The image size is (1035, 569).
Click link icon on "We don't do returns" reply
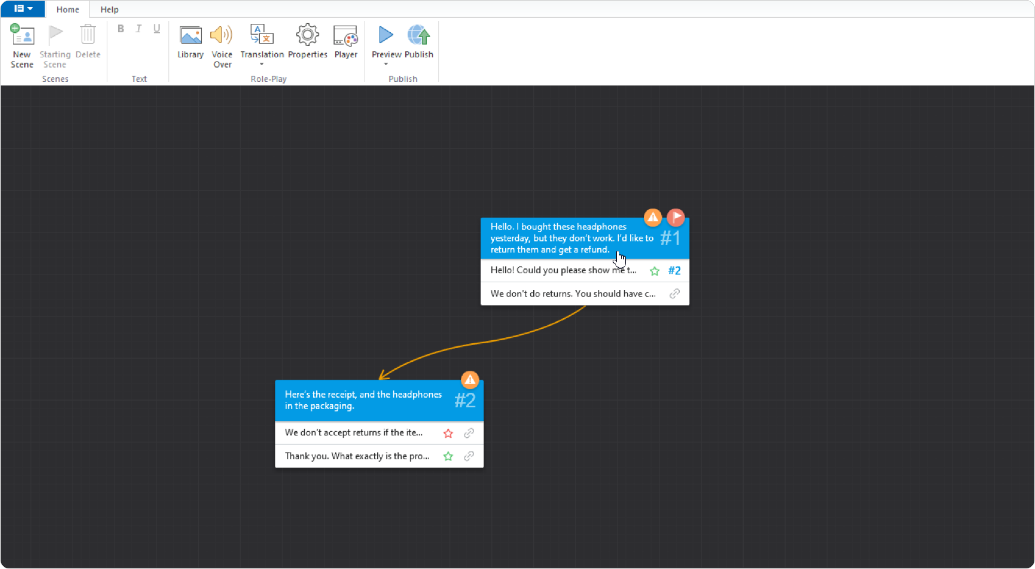tap(674, 294)
